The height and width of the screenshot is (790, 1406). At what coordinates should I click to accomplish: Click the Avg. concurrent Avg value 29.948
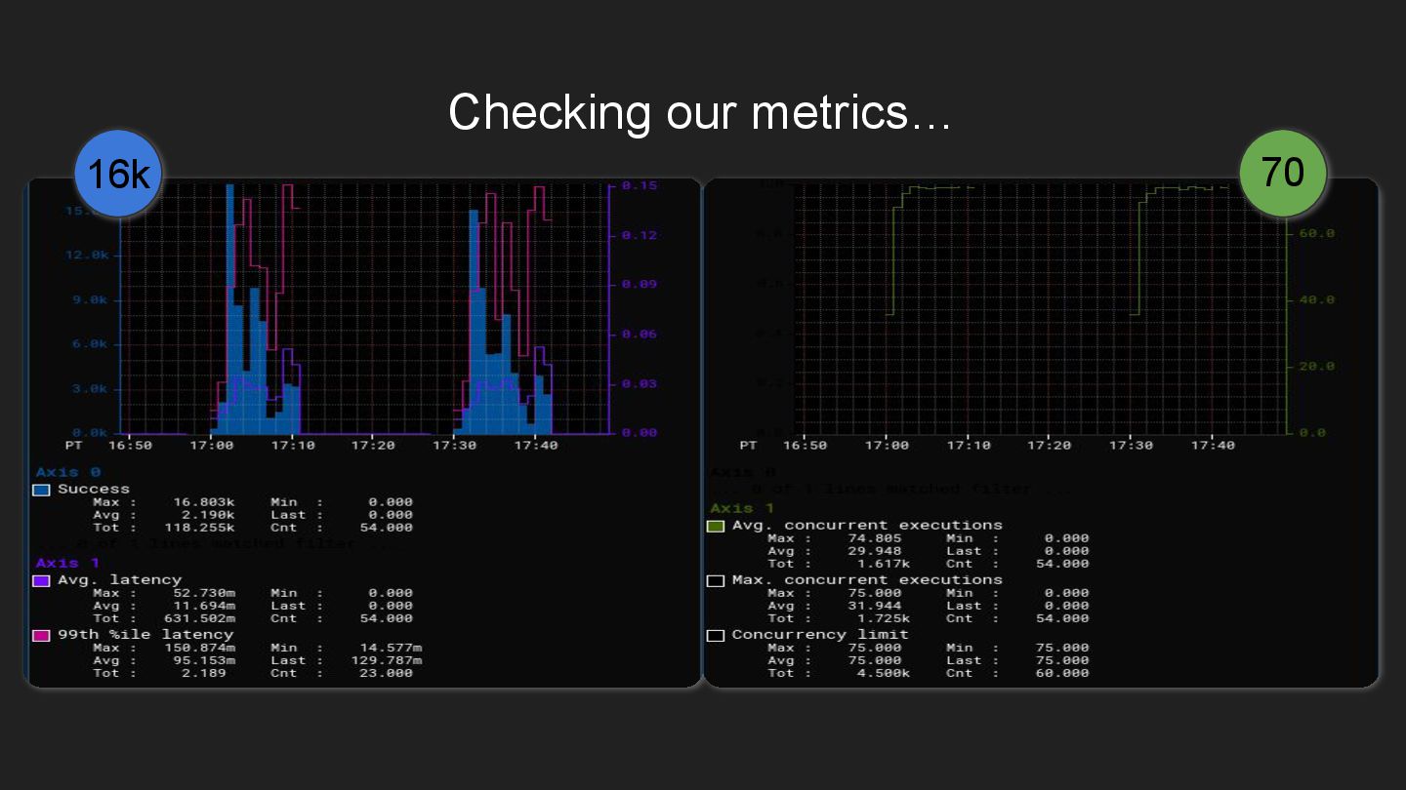pyautogui.click(x=875, y=551)
